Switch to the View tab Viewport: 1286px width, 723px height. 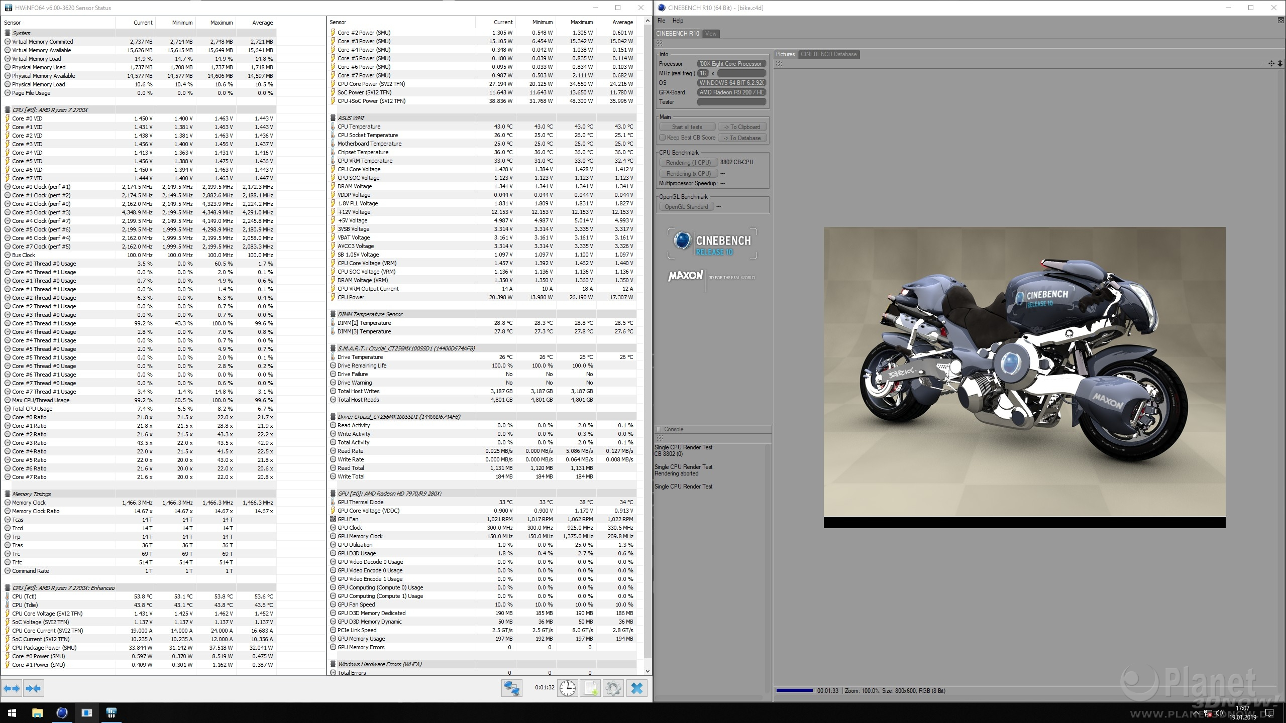[711, 34]
